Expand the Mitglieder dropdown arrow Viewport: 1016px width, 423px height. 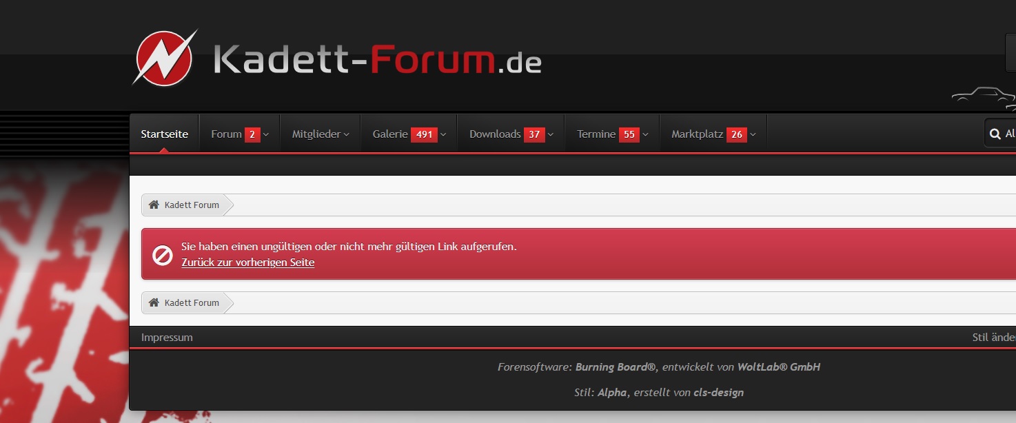[347, 135]
